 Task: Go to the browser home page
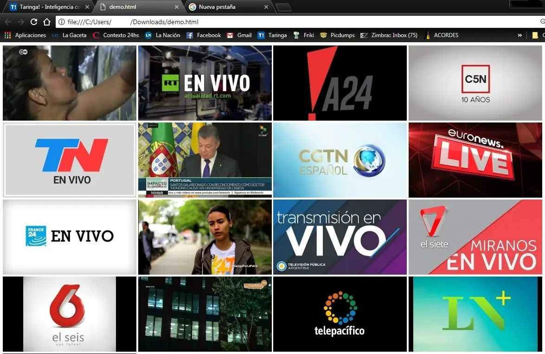(x=47, y=22)
